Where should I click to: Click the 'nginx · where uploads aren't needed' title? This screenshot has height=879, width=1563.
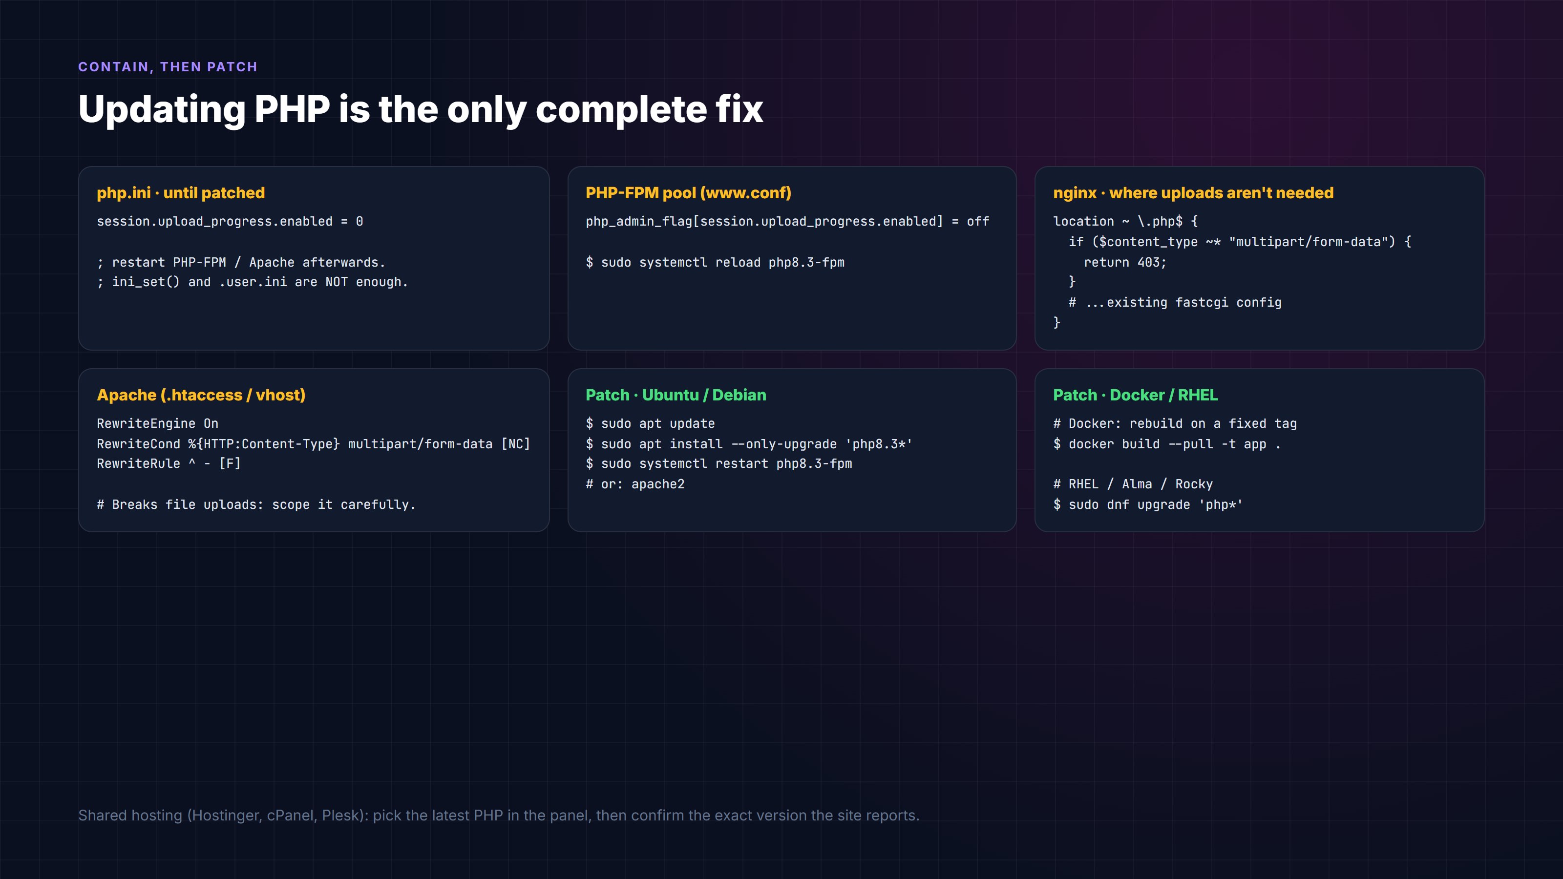(x=1193, y=193)
